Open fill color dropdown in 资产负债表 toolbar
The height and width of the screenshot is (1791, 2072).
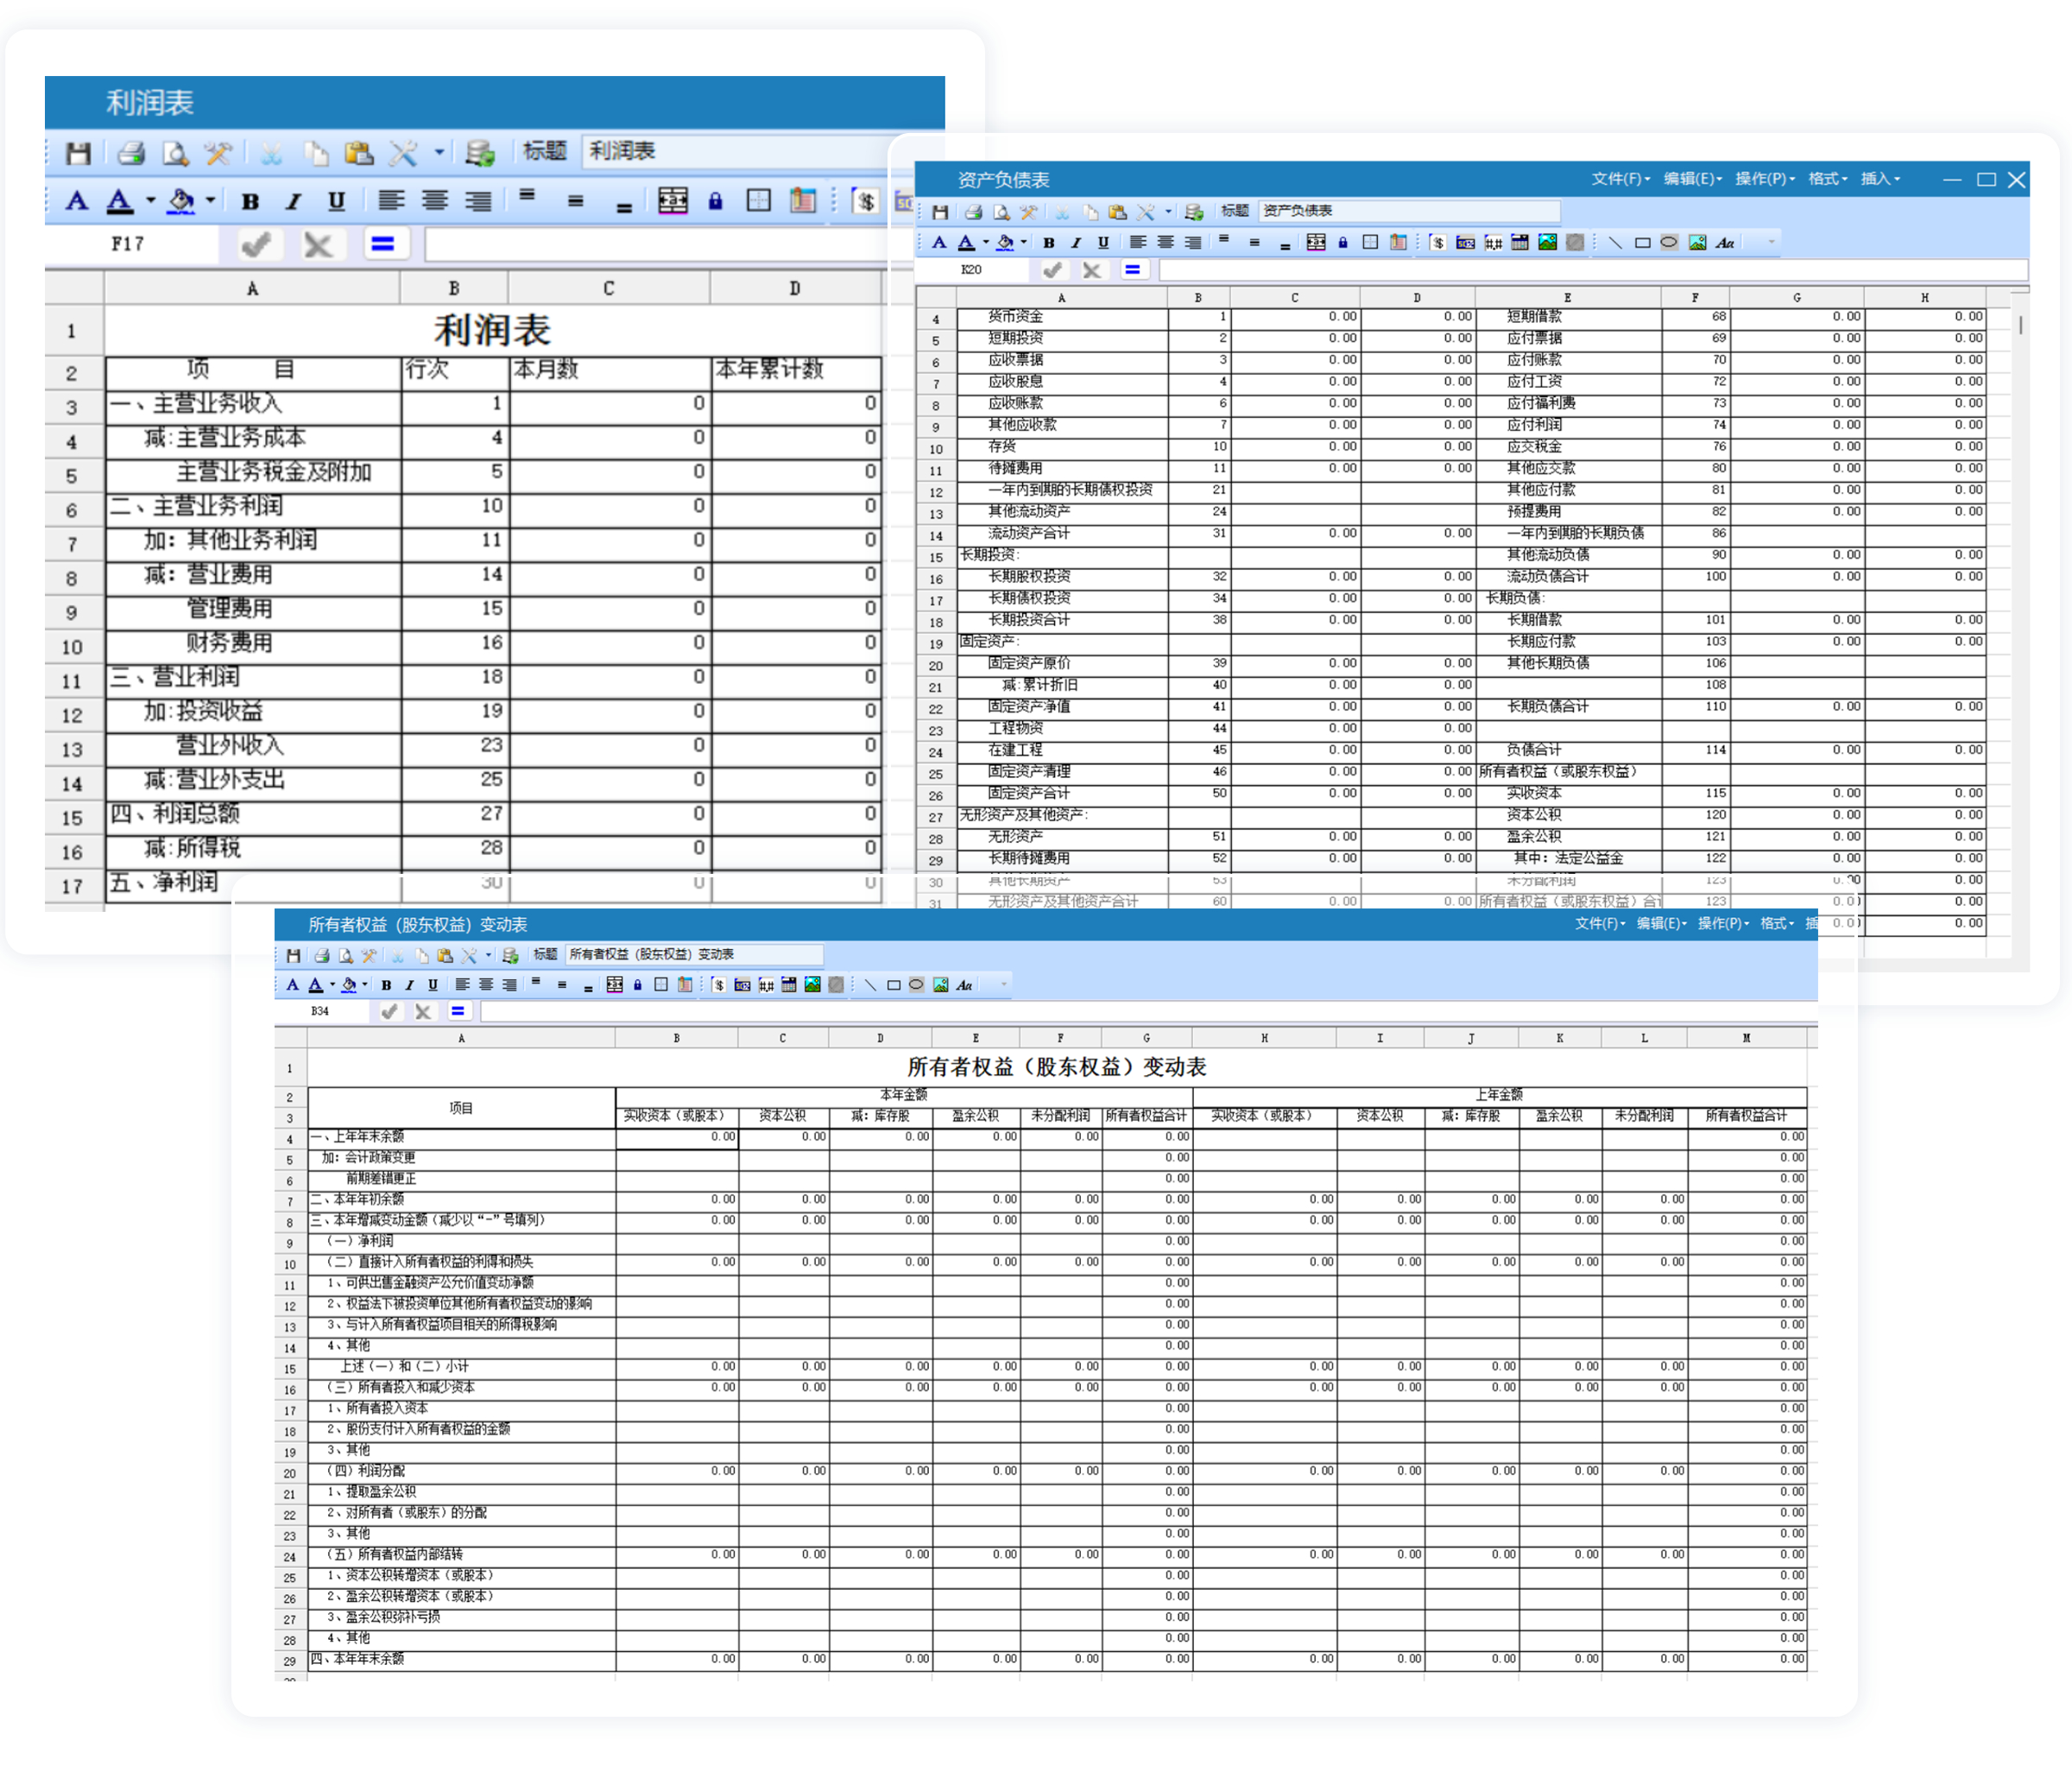coord(1023,242)
